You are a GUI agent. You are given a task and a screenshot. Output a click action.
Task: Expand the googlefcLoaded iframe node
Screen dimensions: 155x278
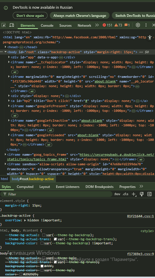(9, 135)
